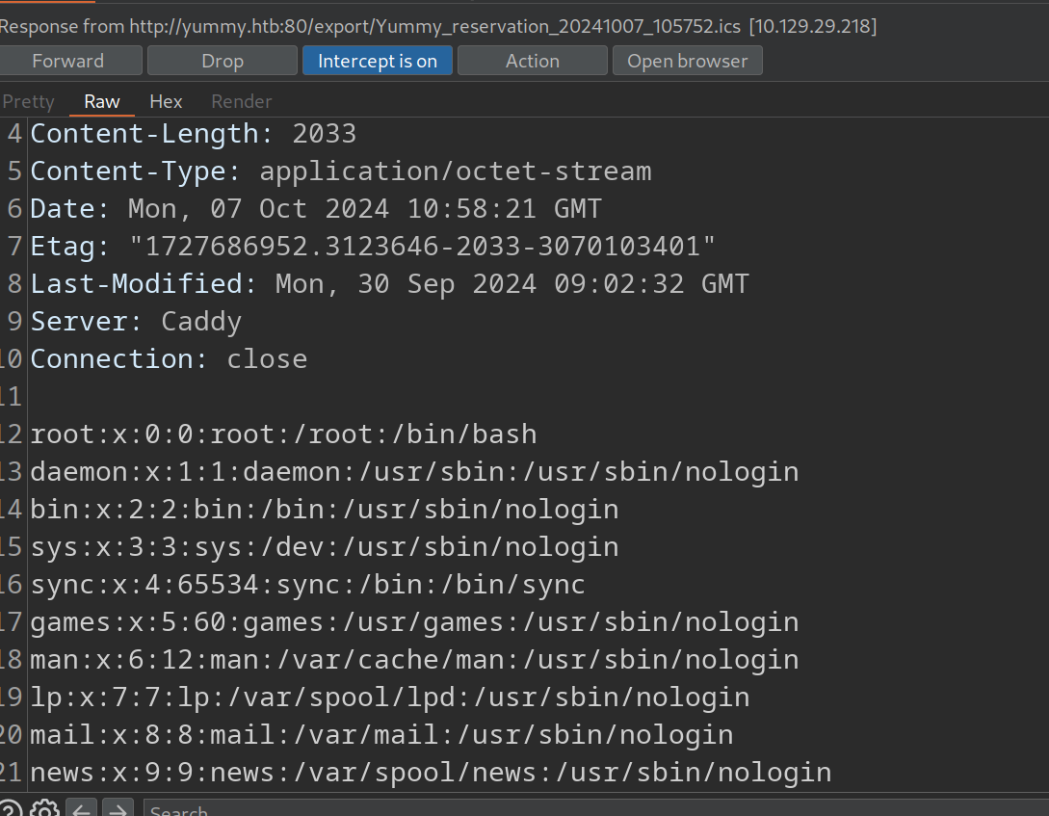Click the Connection: close header
Viewport: 1049px width, 816px height.
(170, 359)
